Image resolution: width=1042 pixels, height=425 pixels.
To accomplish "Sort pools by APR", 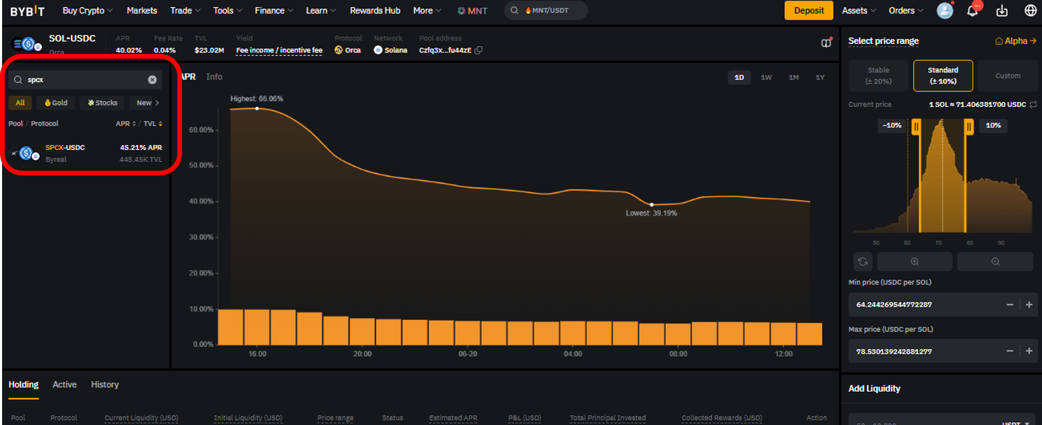I will (125, 124).
